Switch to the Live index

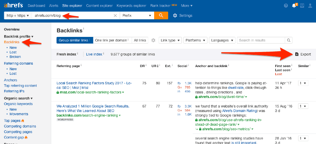click(x=94, y=54)
